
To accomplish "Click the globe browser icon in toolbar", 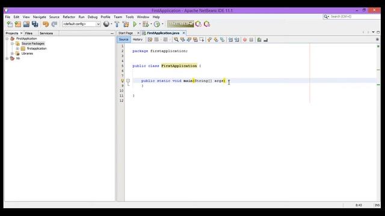I will click(x=106, y=24).
